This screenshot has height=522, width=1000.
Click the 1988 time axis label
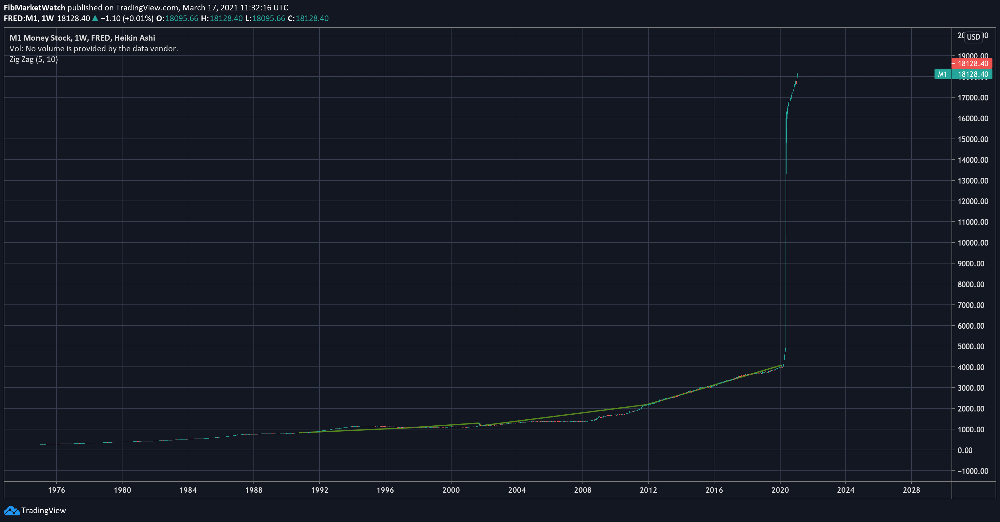(253, 490)
